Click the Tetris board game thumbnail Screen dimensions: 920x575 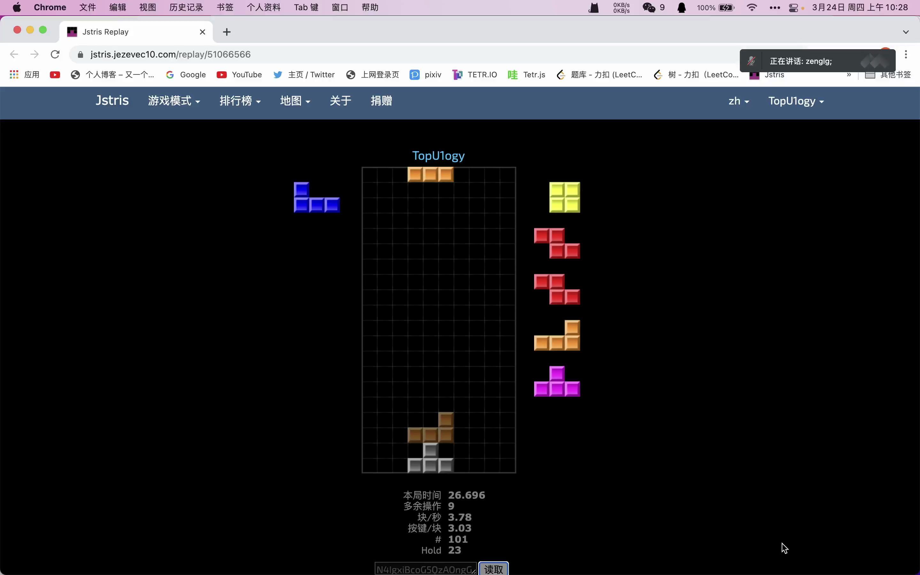(x=439, y=320)
